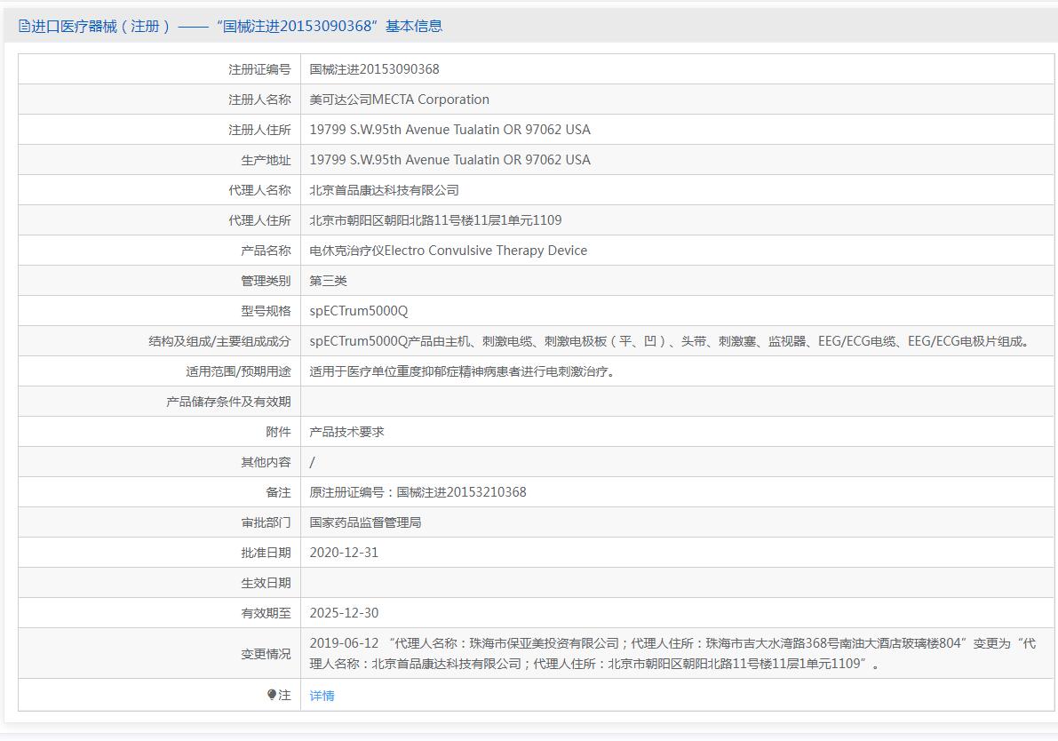This screenshot has height=741, width=1058.
Task: Click expiry date 2025-12-30
Action: click(344, 613)
